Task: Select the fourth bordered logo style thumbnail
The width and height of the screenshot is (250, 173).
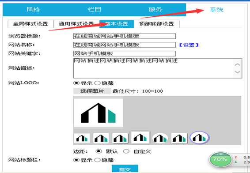Action: point(140,138)
